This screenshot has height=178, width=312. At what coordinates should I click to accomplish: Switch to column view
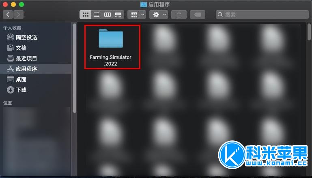click(108, 15)
